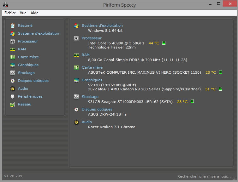238x182 pixels.
Task: Click Technologie Haswell 22nm text
Action: point(112,48)
